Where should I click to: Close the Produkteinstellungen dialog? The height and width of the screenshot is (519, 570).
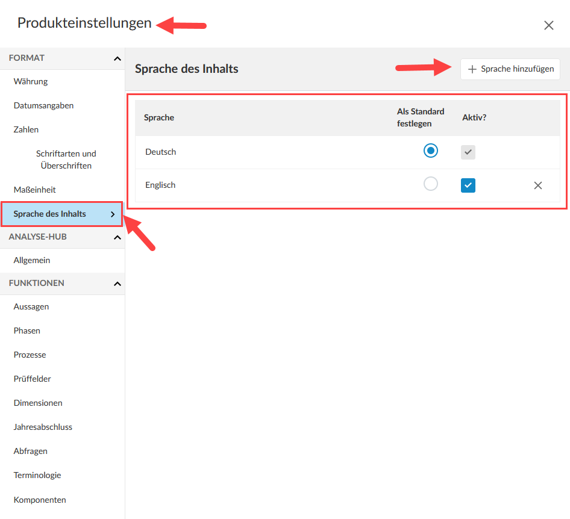[x=548, y=25]
